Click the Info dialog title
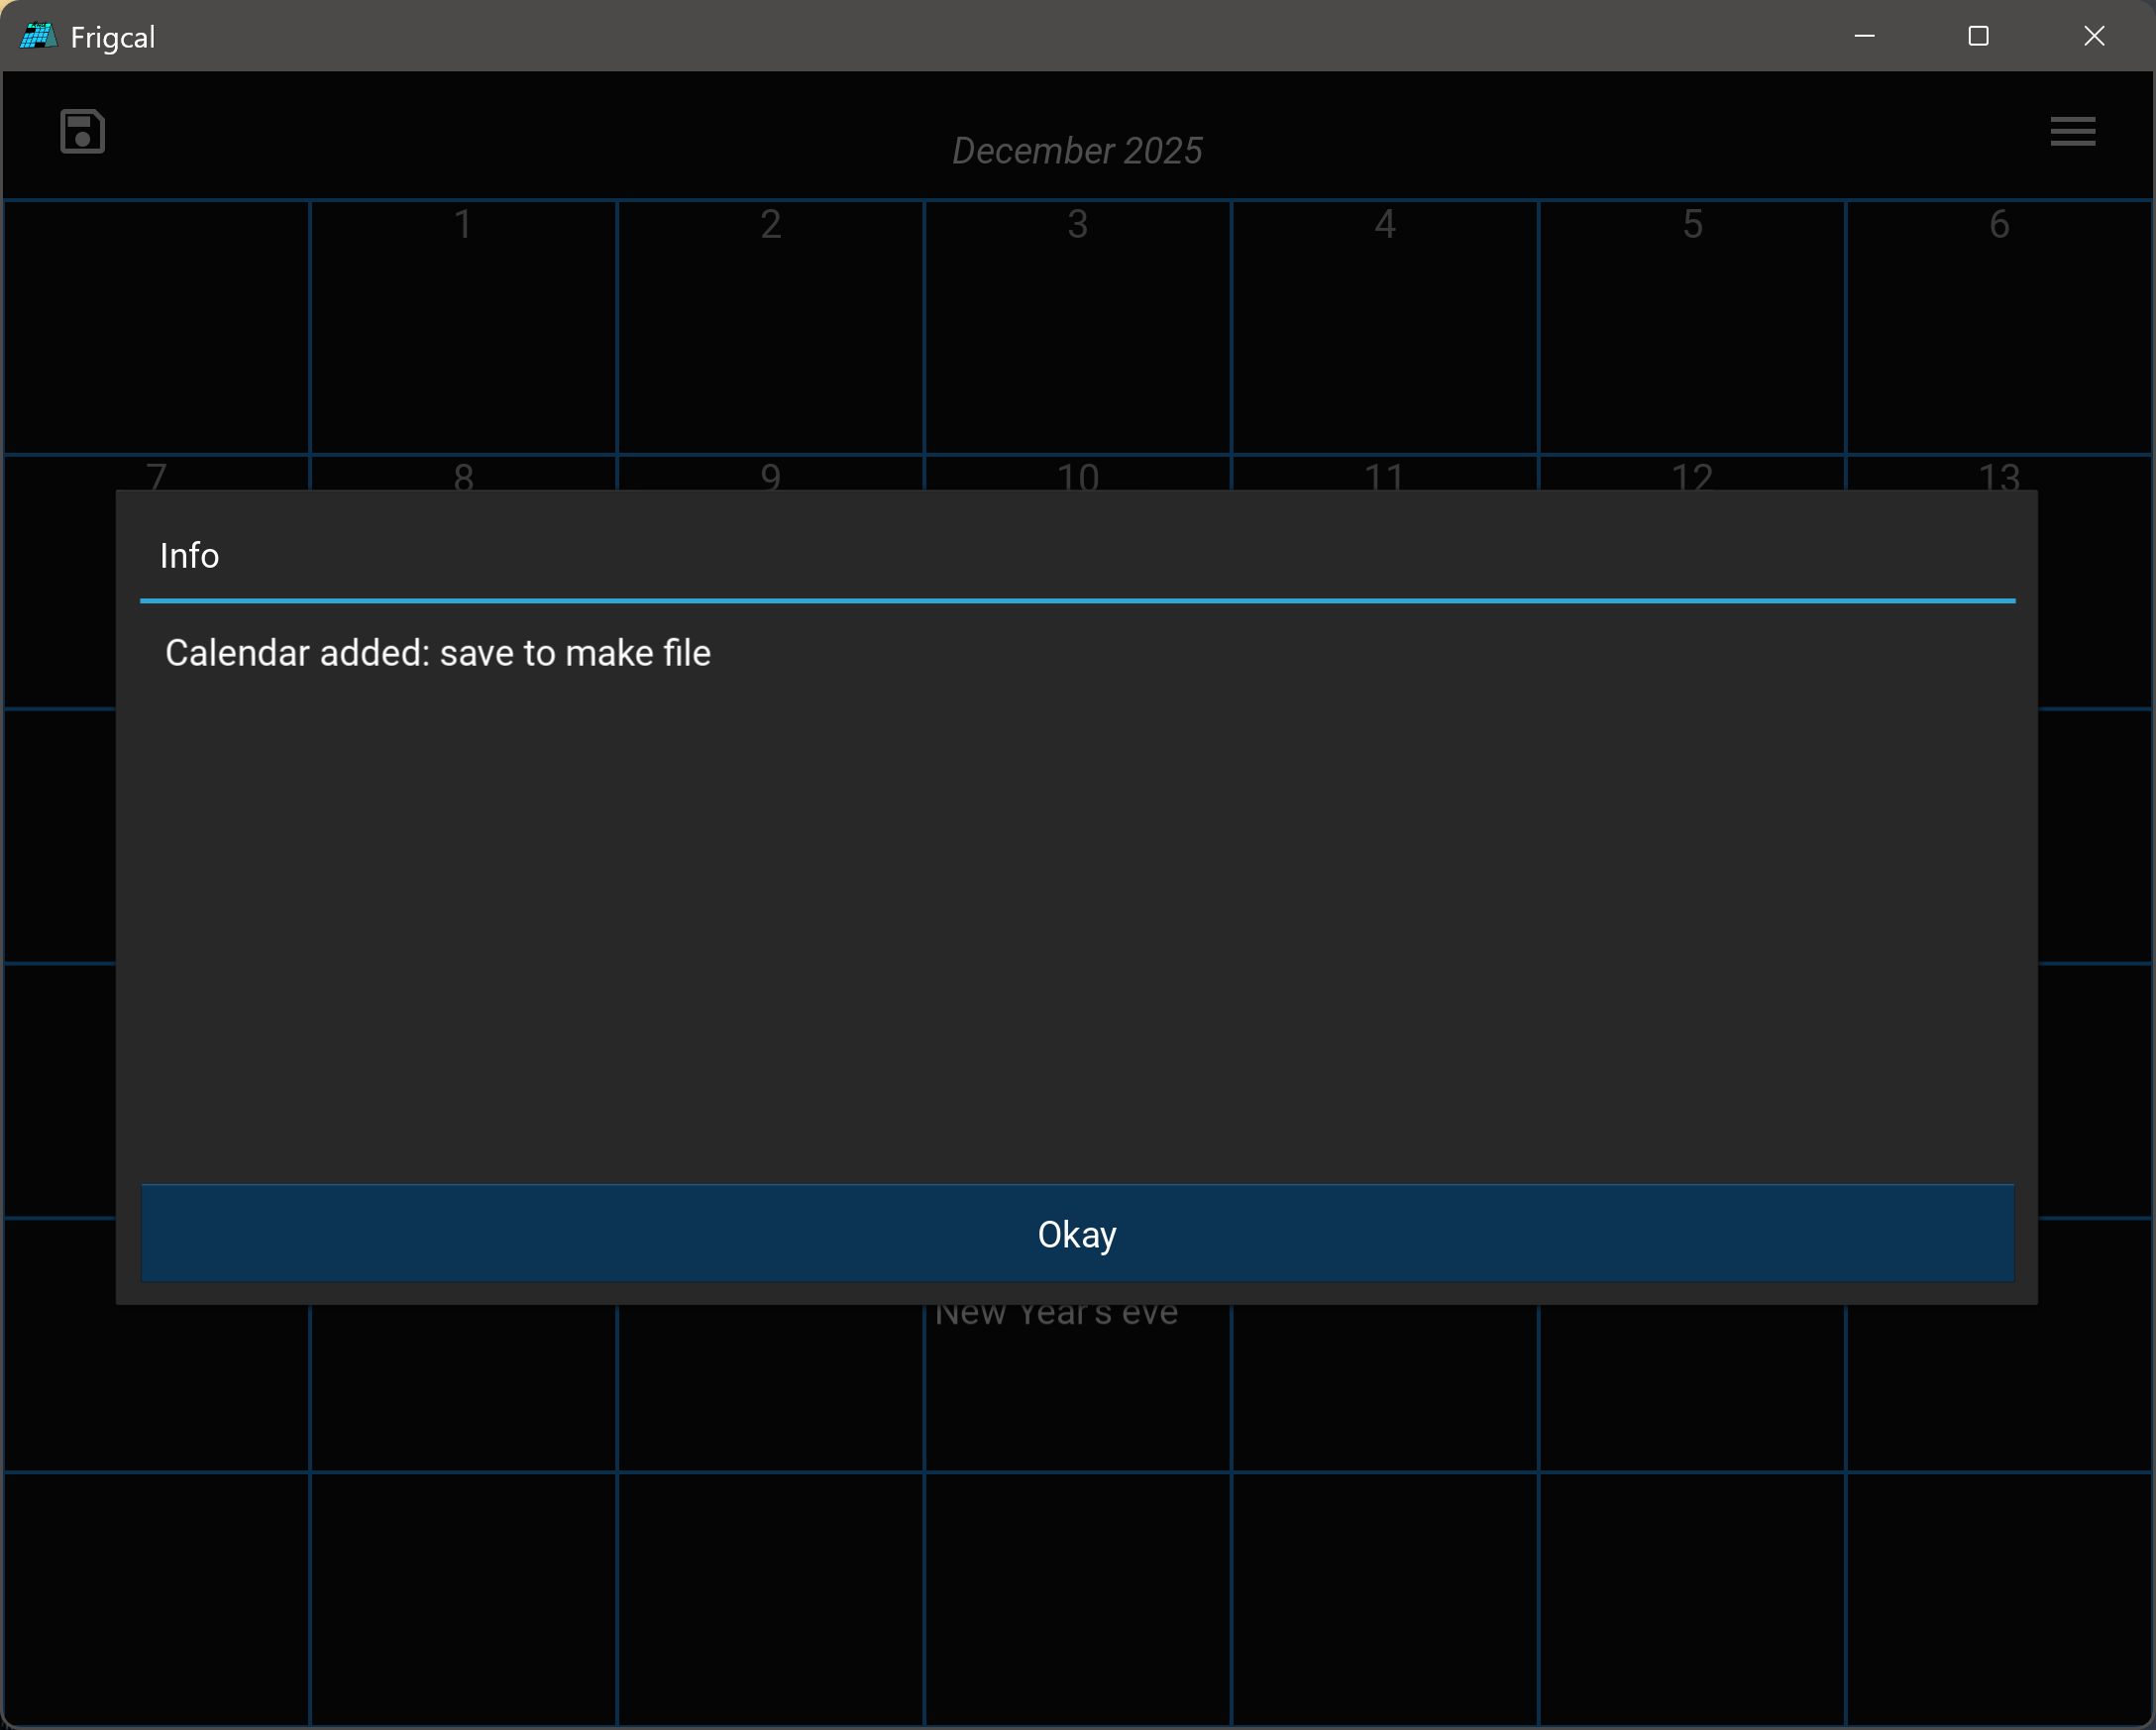 189,556
